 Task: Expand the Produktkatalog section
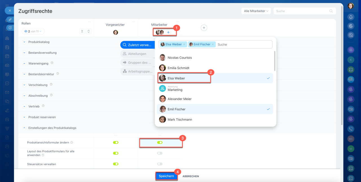point(24,42)
